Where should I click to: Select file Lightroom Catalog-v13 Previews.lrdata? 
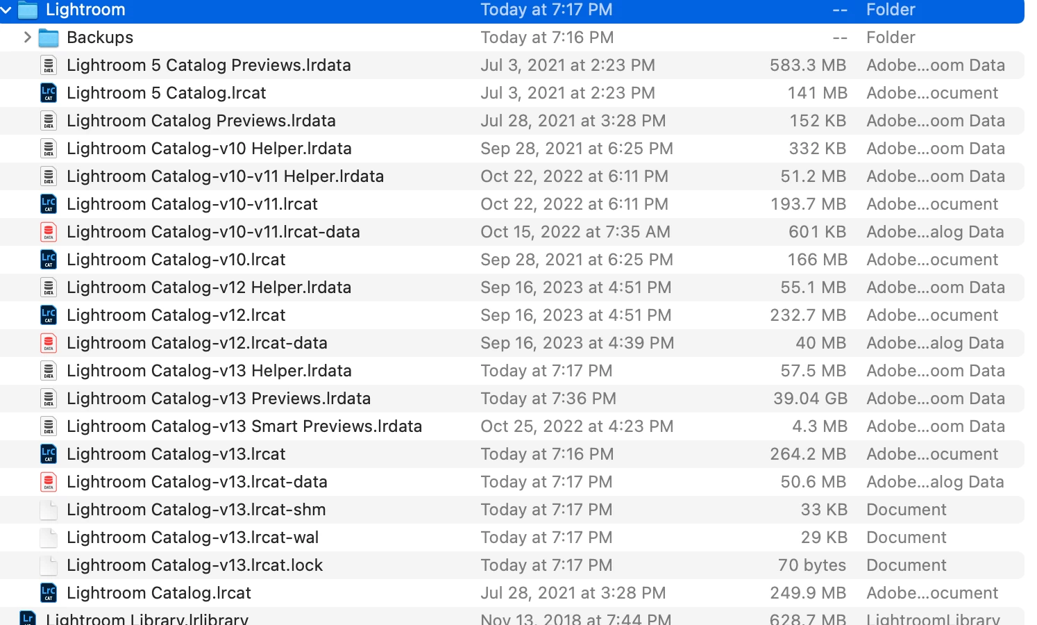pos(219,399)
